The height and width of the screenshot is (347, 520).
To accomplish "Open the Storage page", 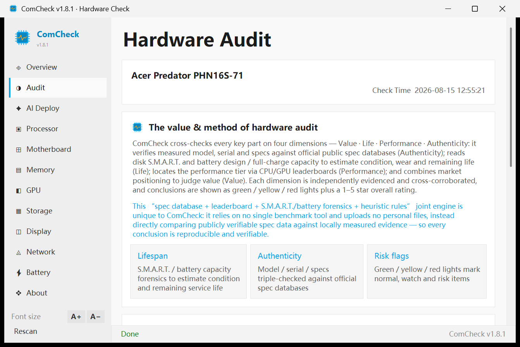I will (58, 211).
